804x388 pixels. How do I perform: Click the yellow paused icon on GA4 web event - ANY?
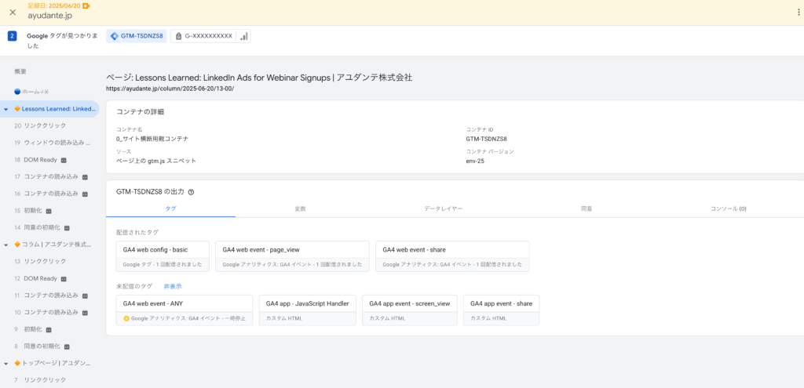click(x=126, y=318)
